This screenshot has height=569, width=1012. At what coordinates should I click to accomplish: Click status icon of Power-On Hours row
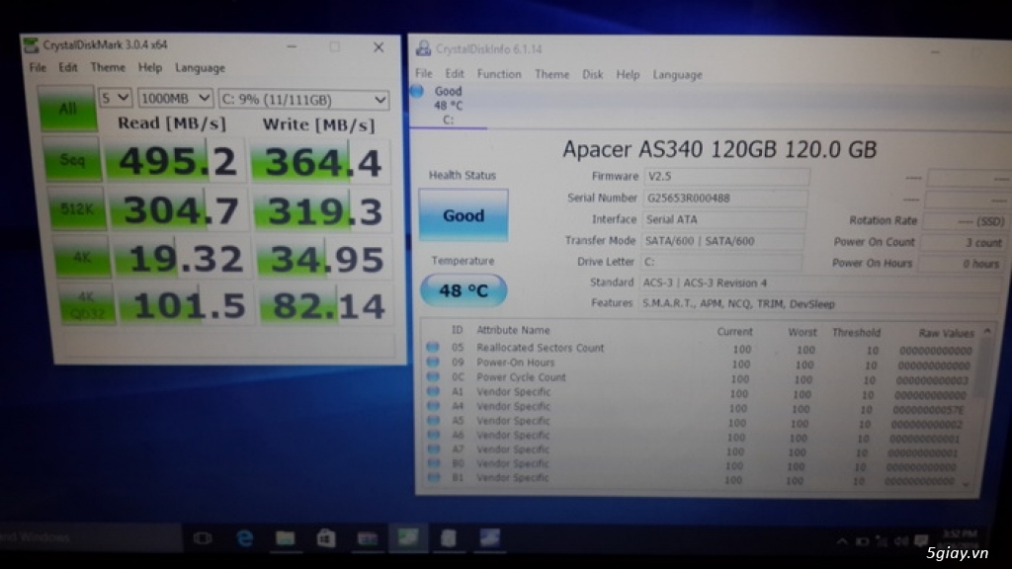[433, 362]
